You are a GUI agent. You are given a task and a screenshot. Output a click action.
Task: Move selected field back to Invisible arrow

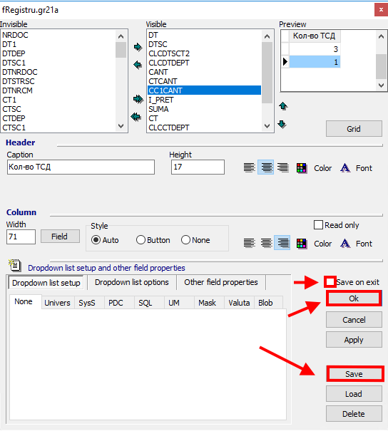(138, 65)
